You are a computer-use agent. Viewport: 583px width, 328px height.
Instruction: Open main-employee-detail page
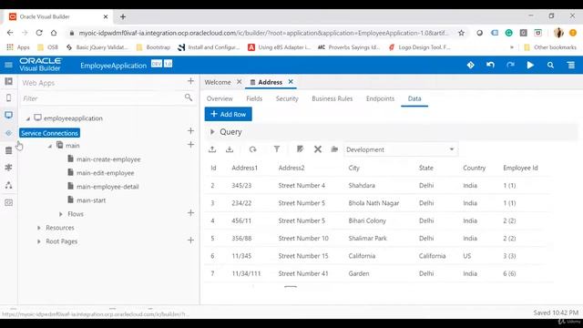tap(107, 187)
